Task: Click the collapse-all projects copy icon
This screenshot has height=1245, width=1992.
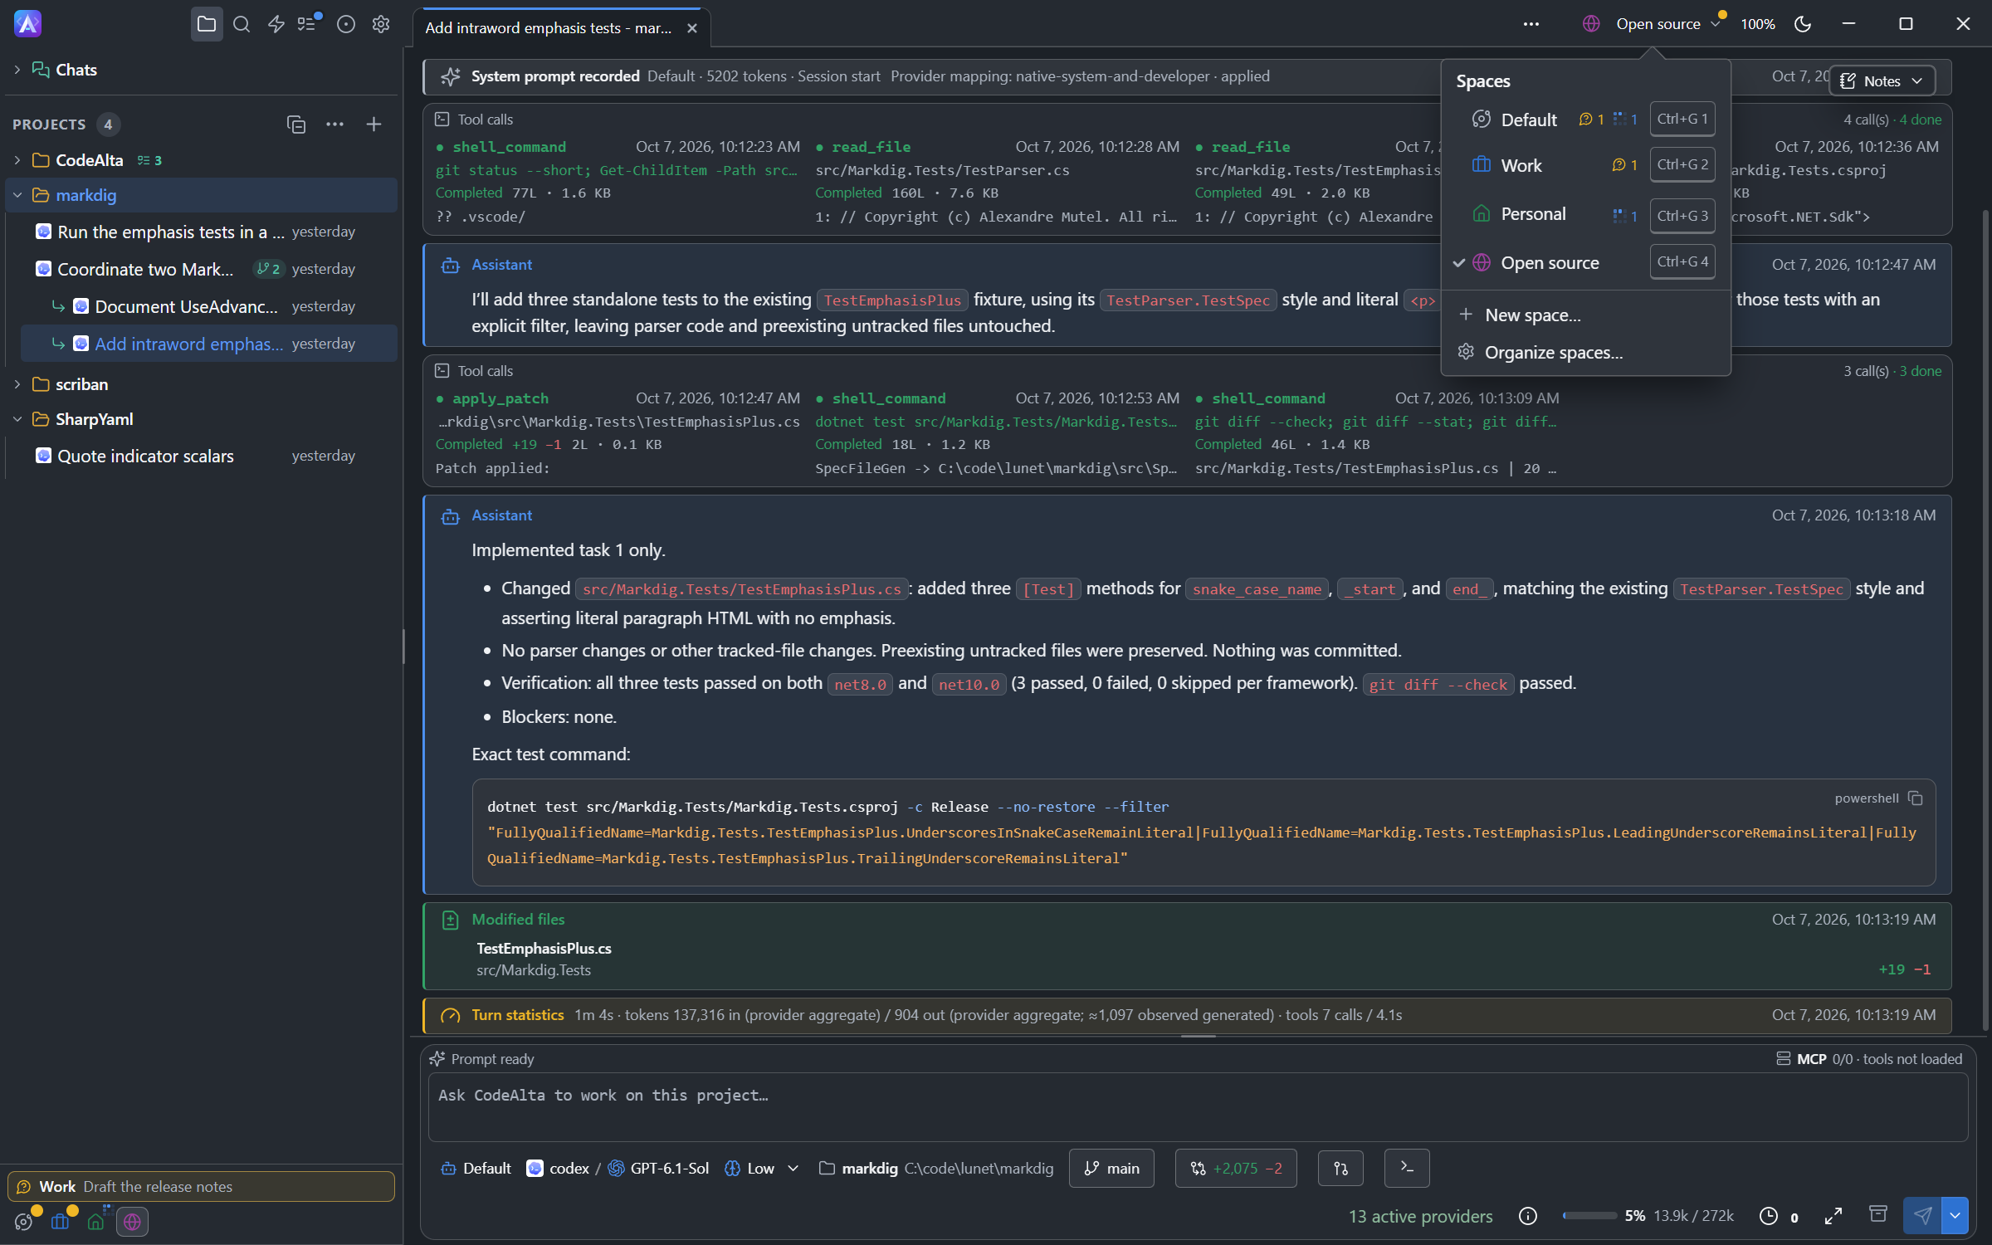Action: pos(296,124)
